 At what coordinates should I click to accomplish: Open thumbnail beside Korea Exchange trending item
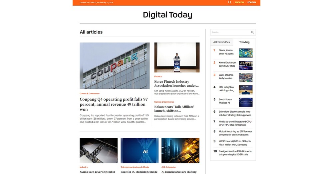click(x=246, y=65)
